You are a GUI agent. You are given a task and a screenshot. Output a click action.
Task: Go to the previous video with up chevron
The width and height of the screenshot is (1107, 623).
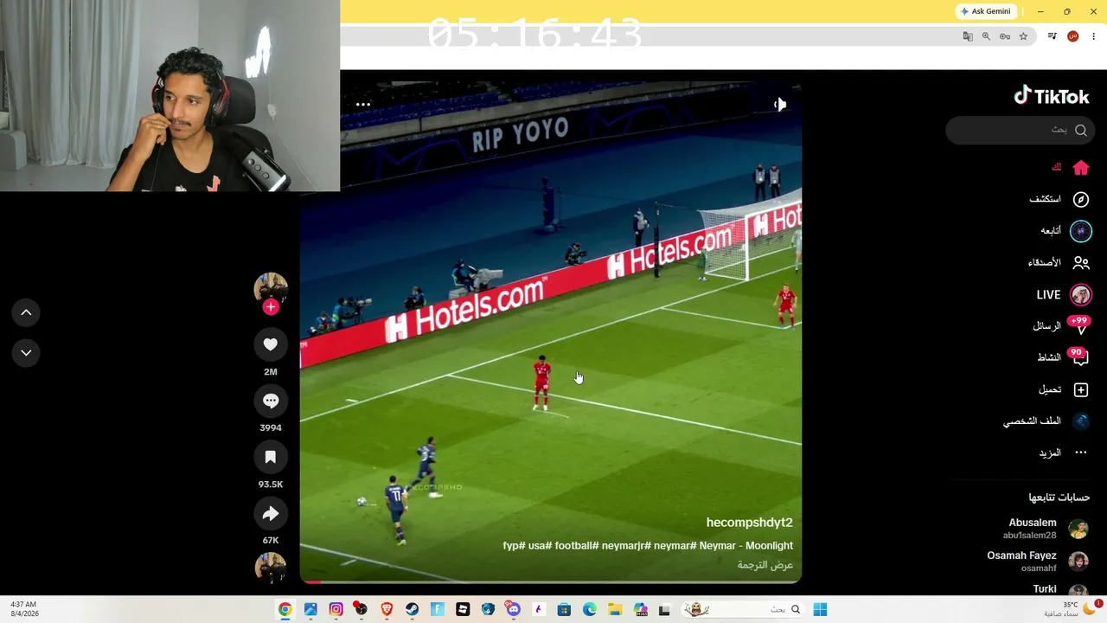click(26, 312)
